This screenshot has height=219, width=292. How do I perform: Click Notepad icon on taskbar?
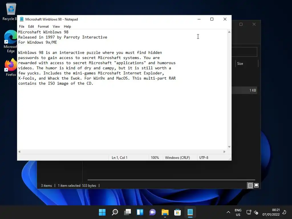190,212
